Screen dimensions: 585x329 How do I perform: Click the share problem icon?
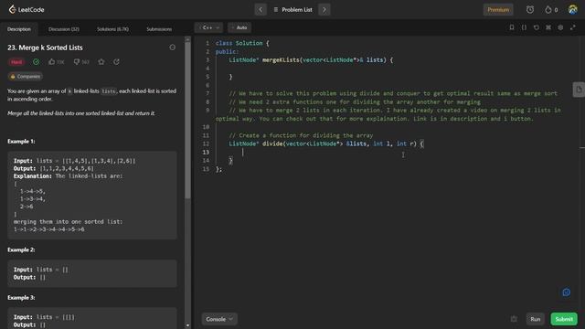(x=116, y=62)
